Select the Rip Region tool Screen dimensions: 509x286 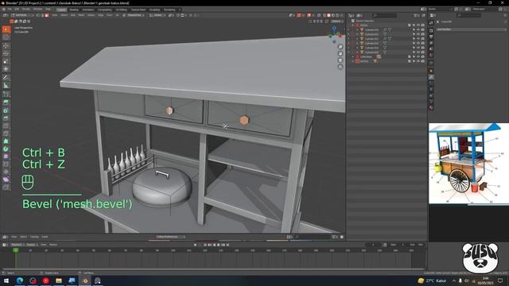6,187
